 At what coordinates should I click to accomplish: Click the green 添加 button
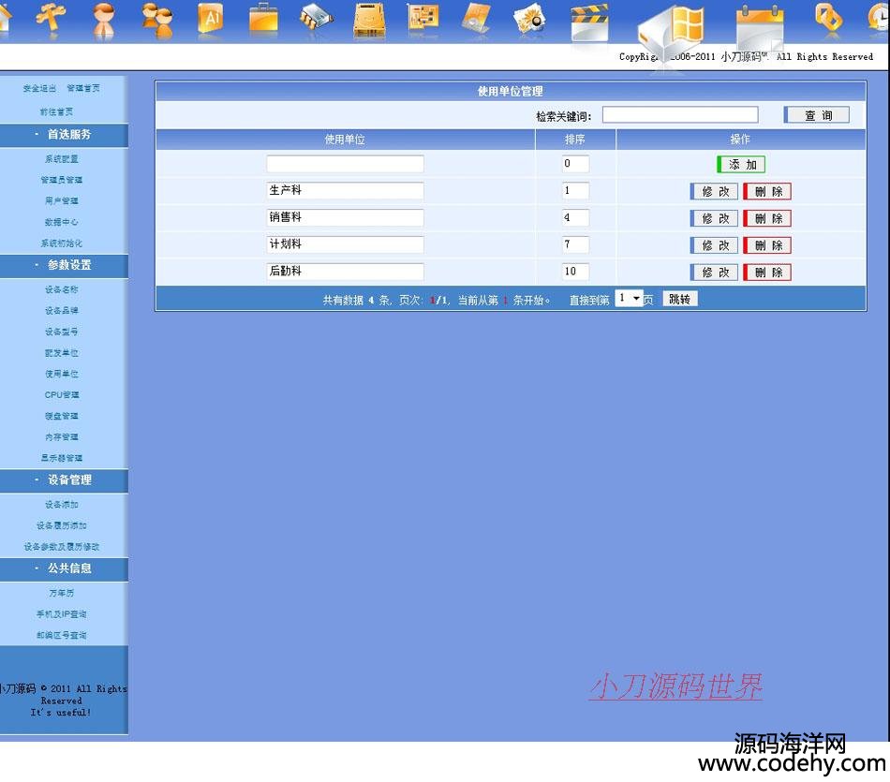pyautogui.click(x=741, y=165)
